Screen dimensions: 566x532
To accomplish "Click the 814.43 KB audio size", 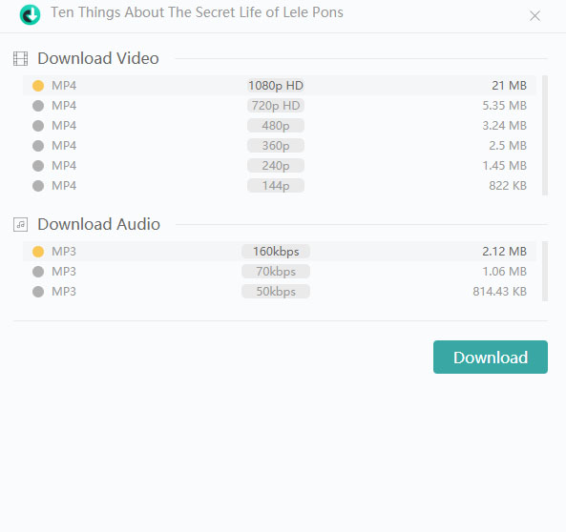I will 500,292.
